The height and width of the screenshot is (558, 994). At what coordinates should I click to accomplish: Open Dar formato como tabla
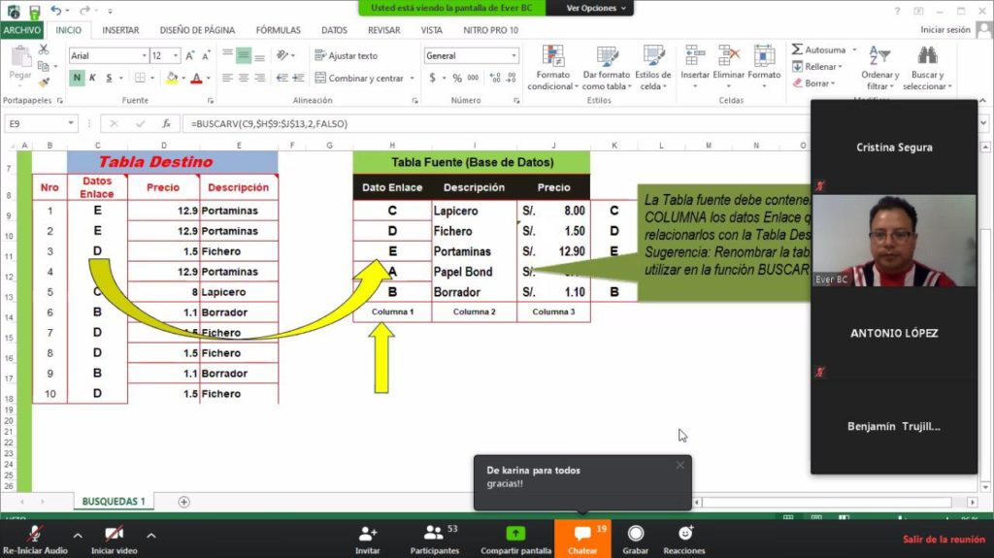tap(607, 68)
